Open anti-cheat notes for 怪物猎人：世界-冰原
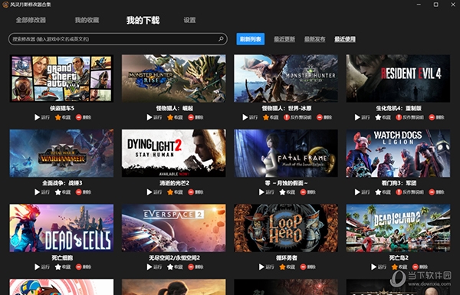460x295 pixels. point(297,117)
